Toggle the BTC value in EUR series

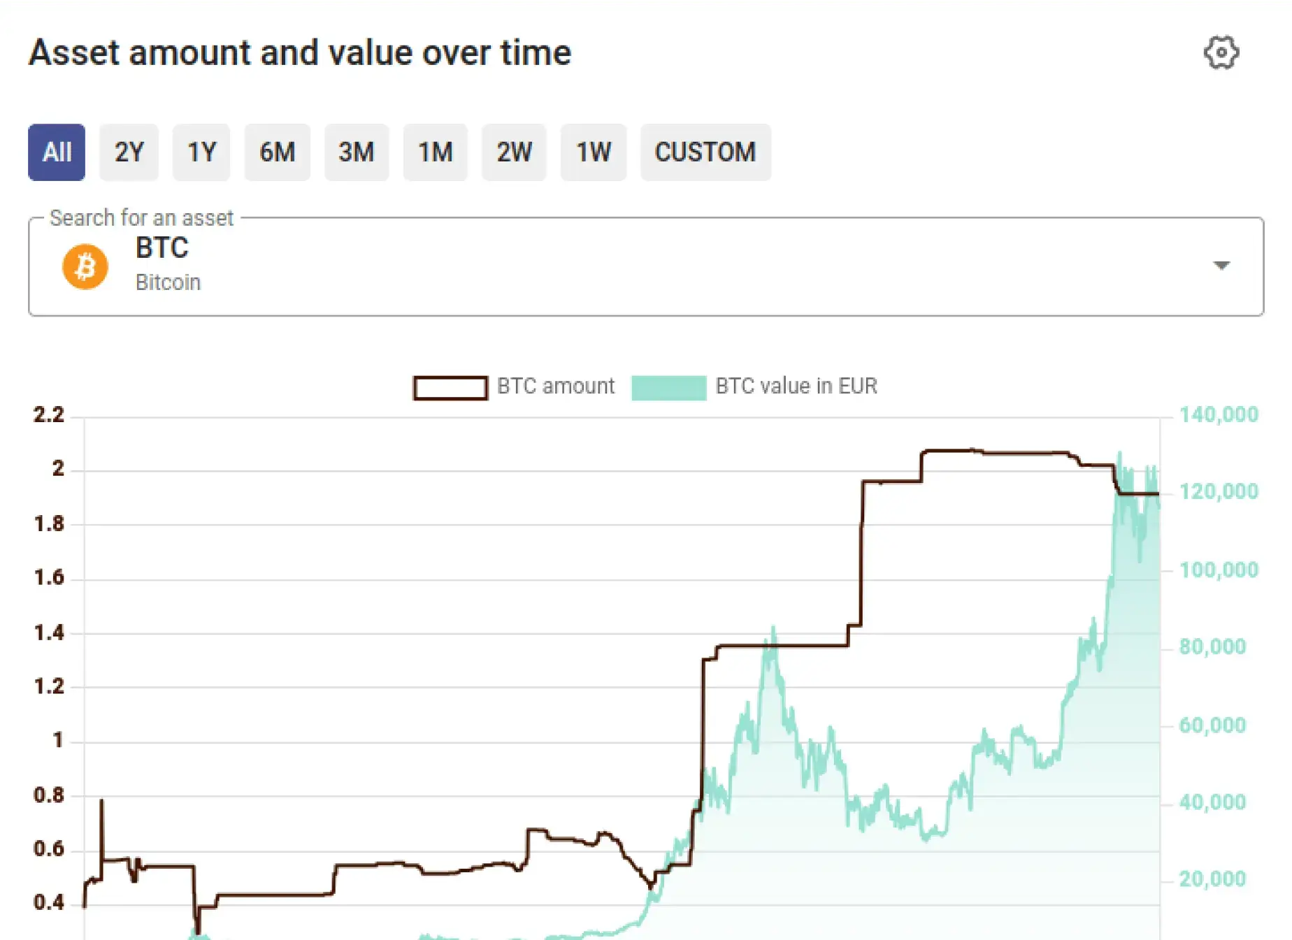796,386
